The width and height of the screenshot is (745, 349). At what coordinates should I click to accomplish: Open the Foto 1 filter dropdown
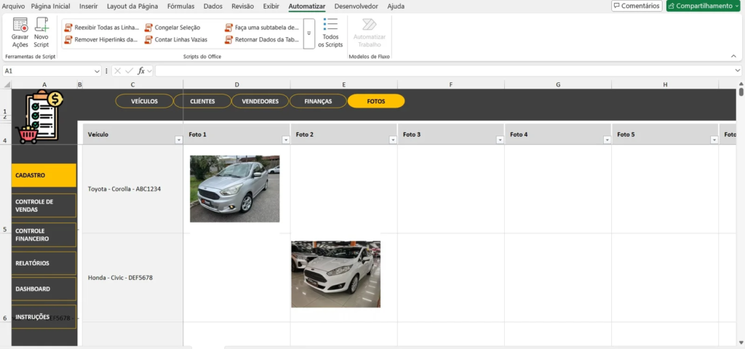tap(285, 140)
